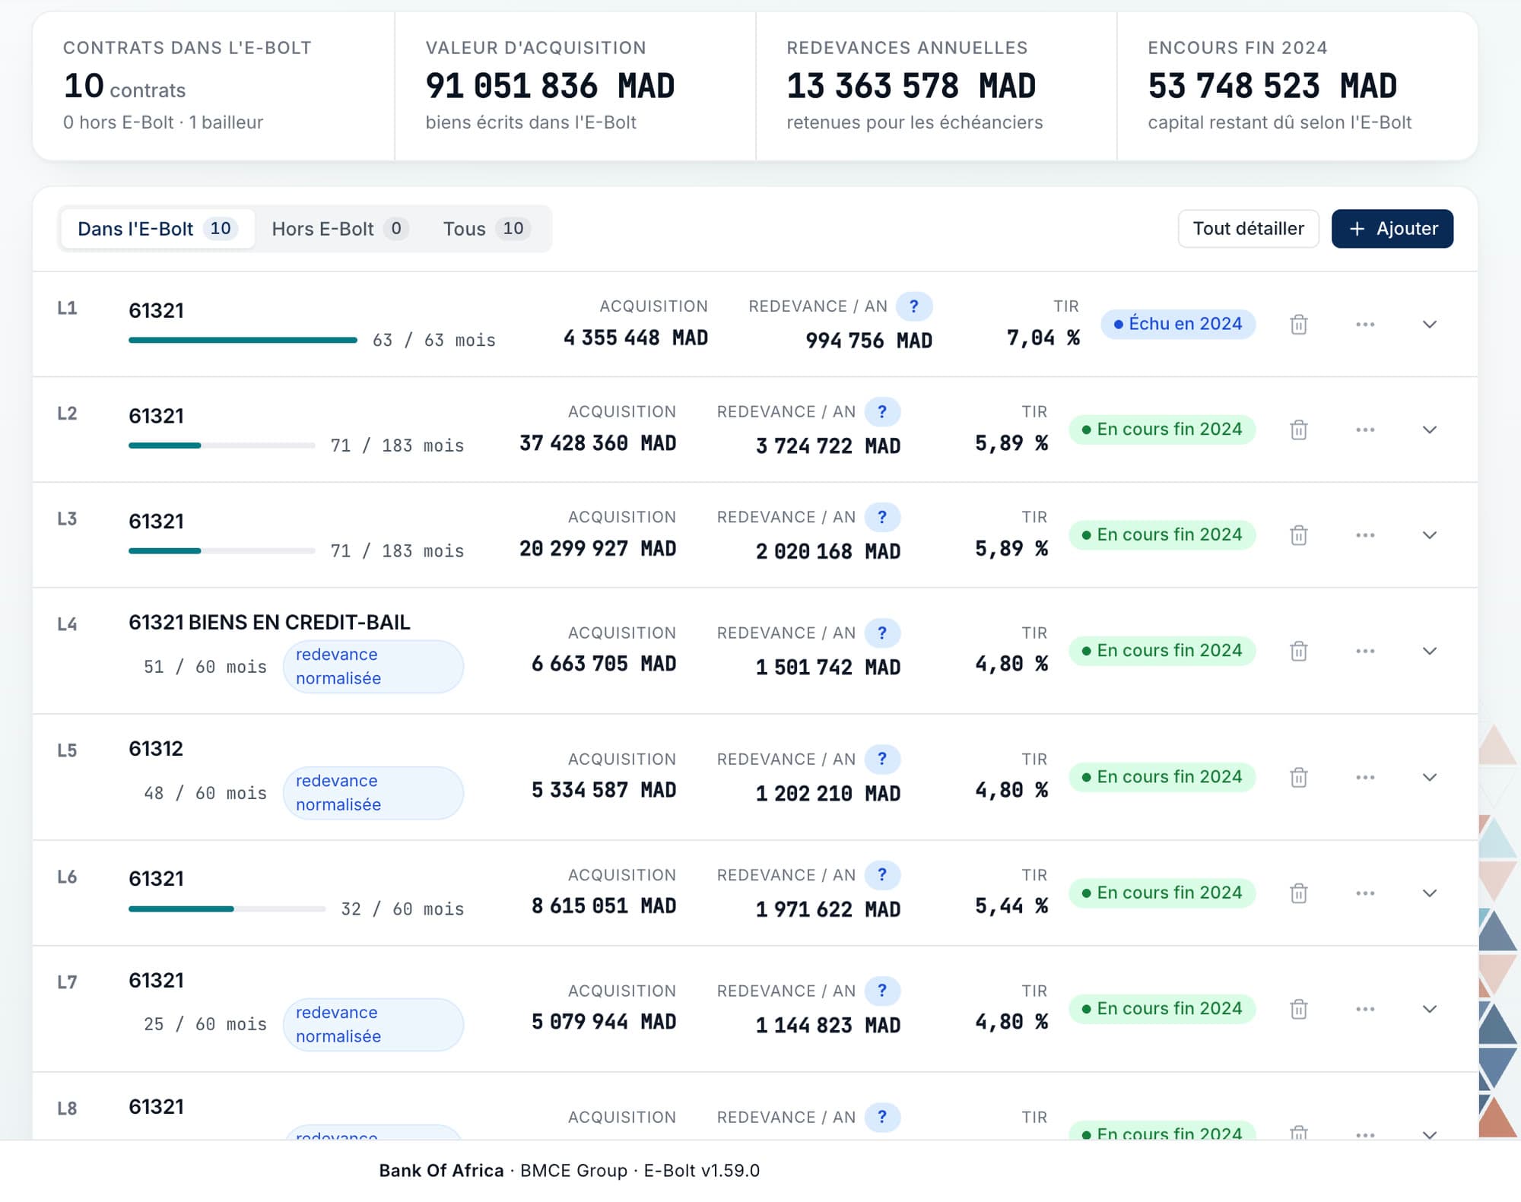The width and height of the screenshot is (1521, 1202).
Task: Open more options menu for L1
Action: (x=1365, y=325)
